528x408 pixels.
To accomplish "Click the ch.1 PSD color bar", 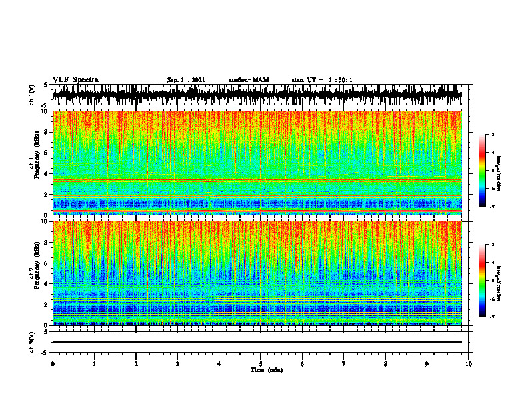I will 483,171.
